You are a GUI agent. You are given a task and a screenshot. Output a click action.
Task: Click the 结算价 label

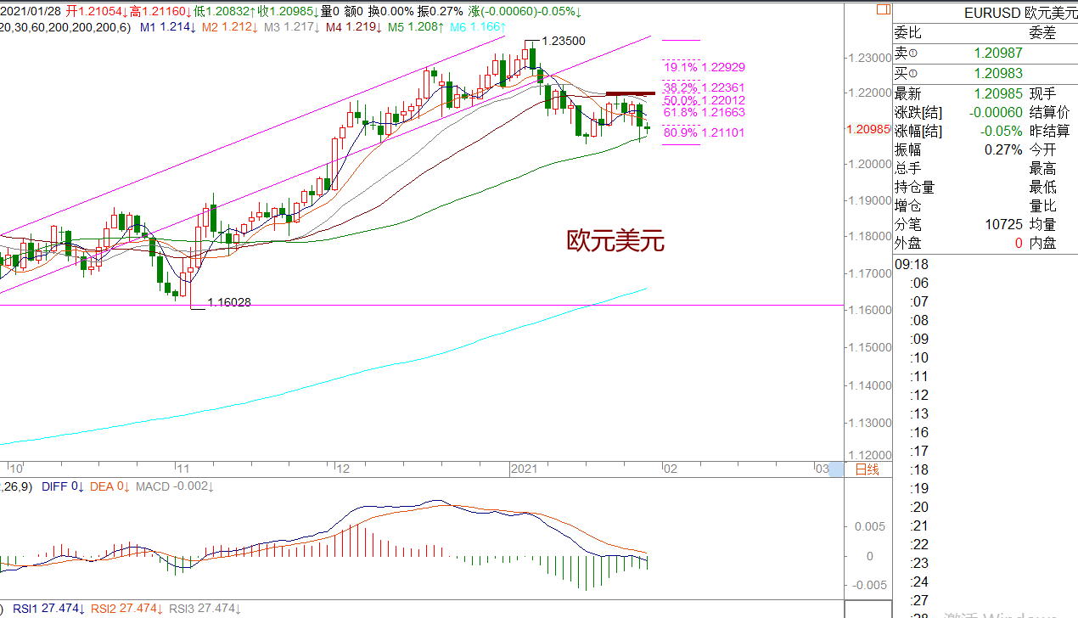click(x=1050, y=112)
